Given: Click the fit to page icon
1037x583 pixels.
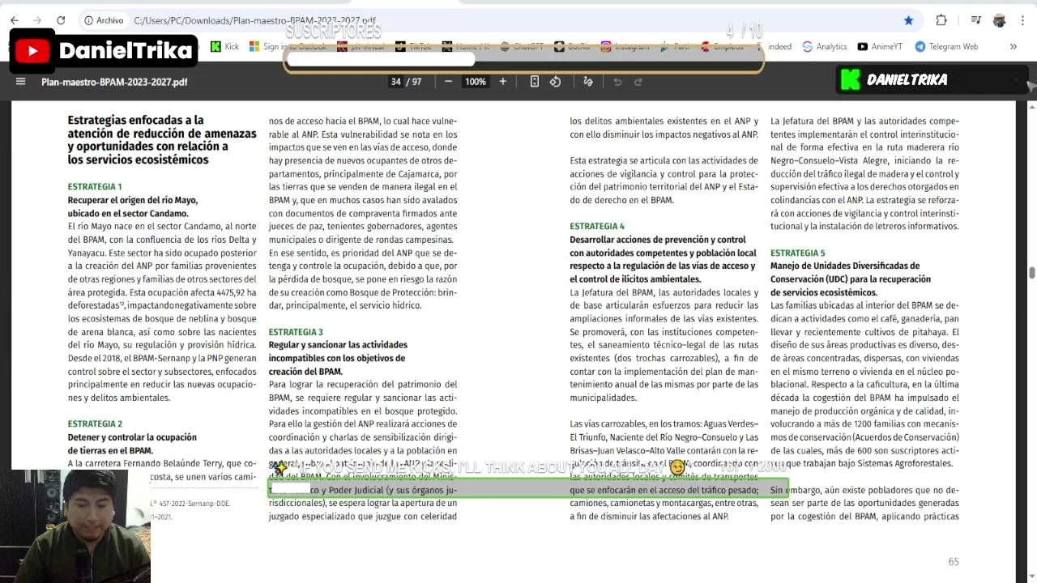Looking at the screenshot, I should (534, 81).
